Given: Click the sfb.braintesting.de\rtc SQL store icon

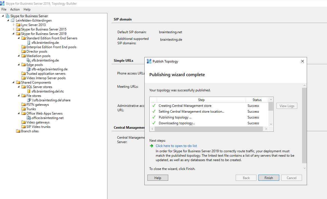Looking at the screenshot, I should click(x=29, y=91).
